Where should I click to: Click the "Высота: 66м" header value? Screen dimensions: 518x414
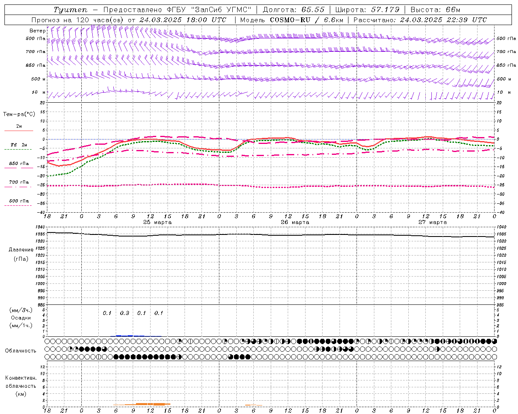435,10
